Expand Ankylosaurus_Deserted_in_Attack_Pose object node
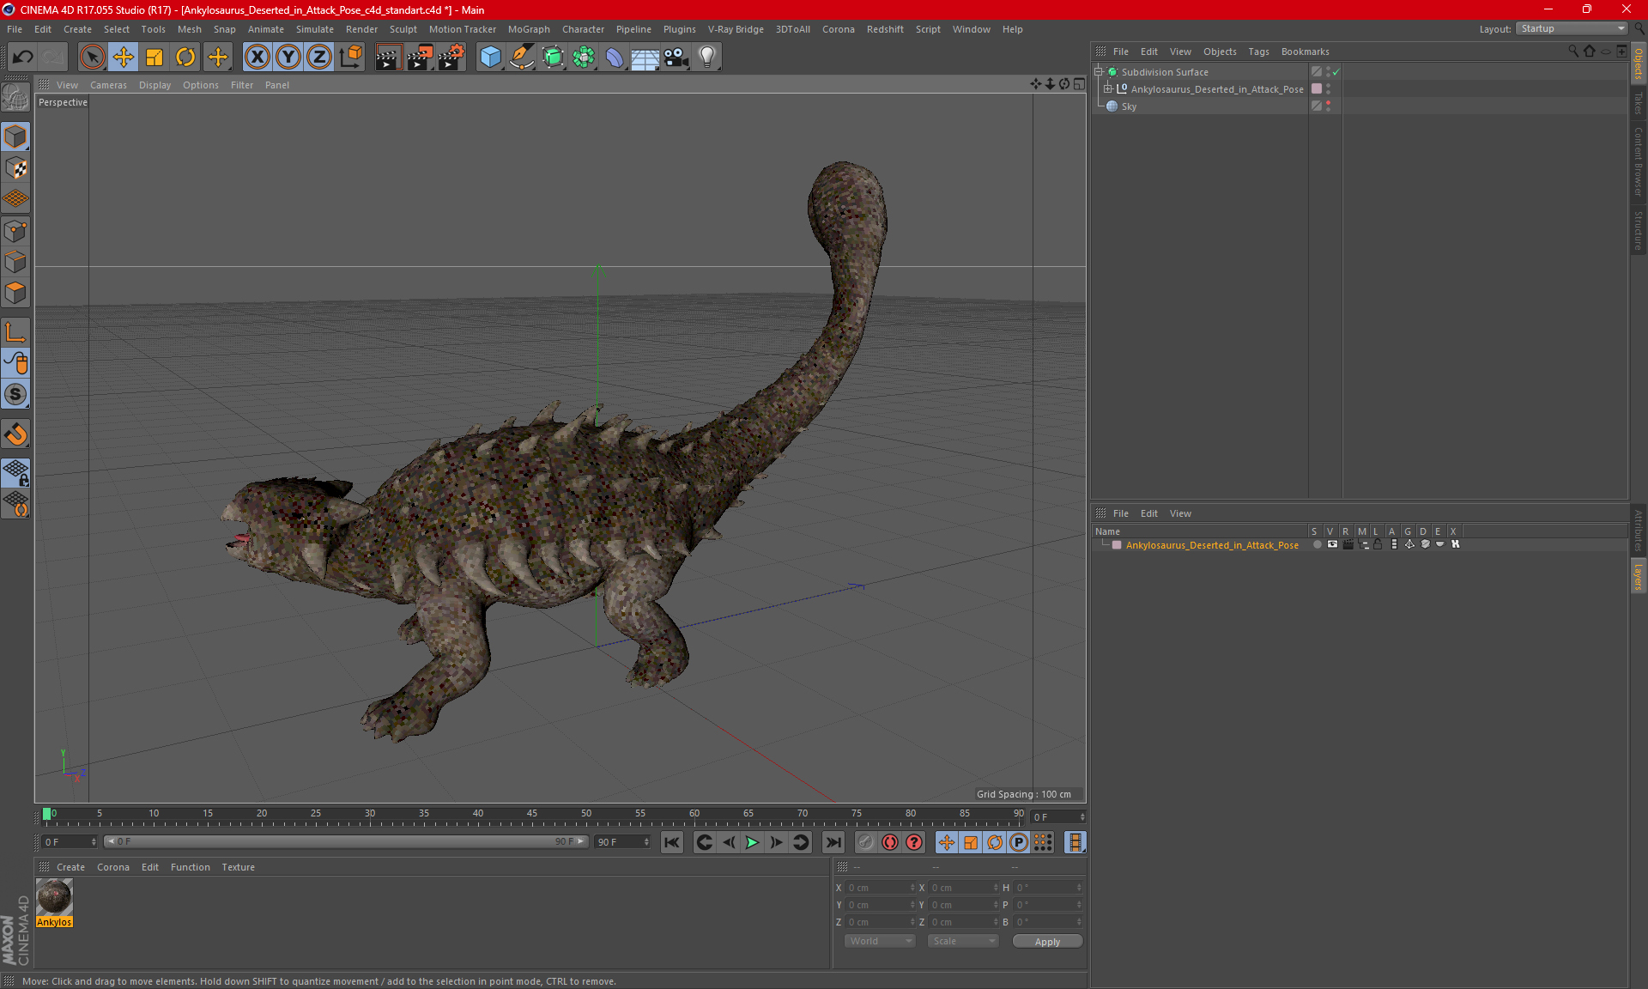Image resolution: width=1648 pixels, height=989 pixels. [1108, 89]
